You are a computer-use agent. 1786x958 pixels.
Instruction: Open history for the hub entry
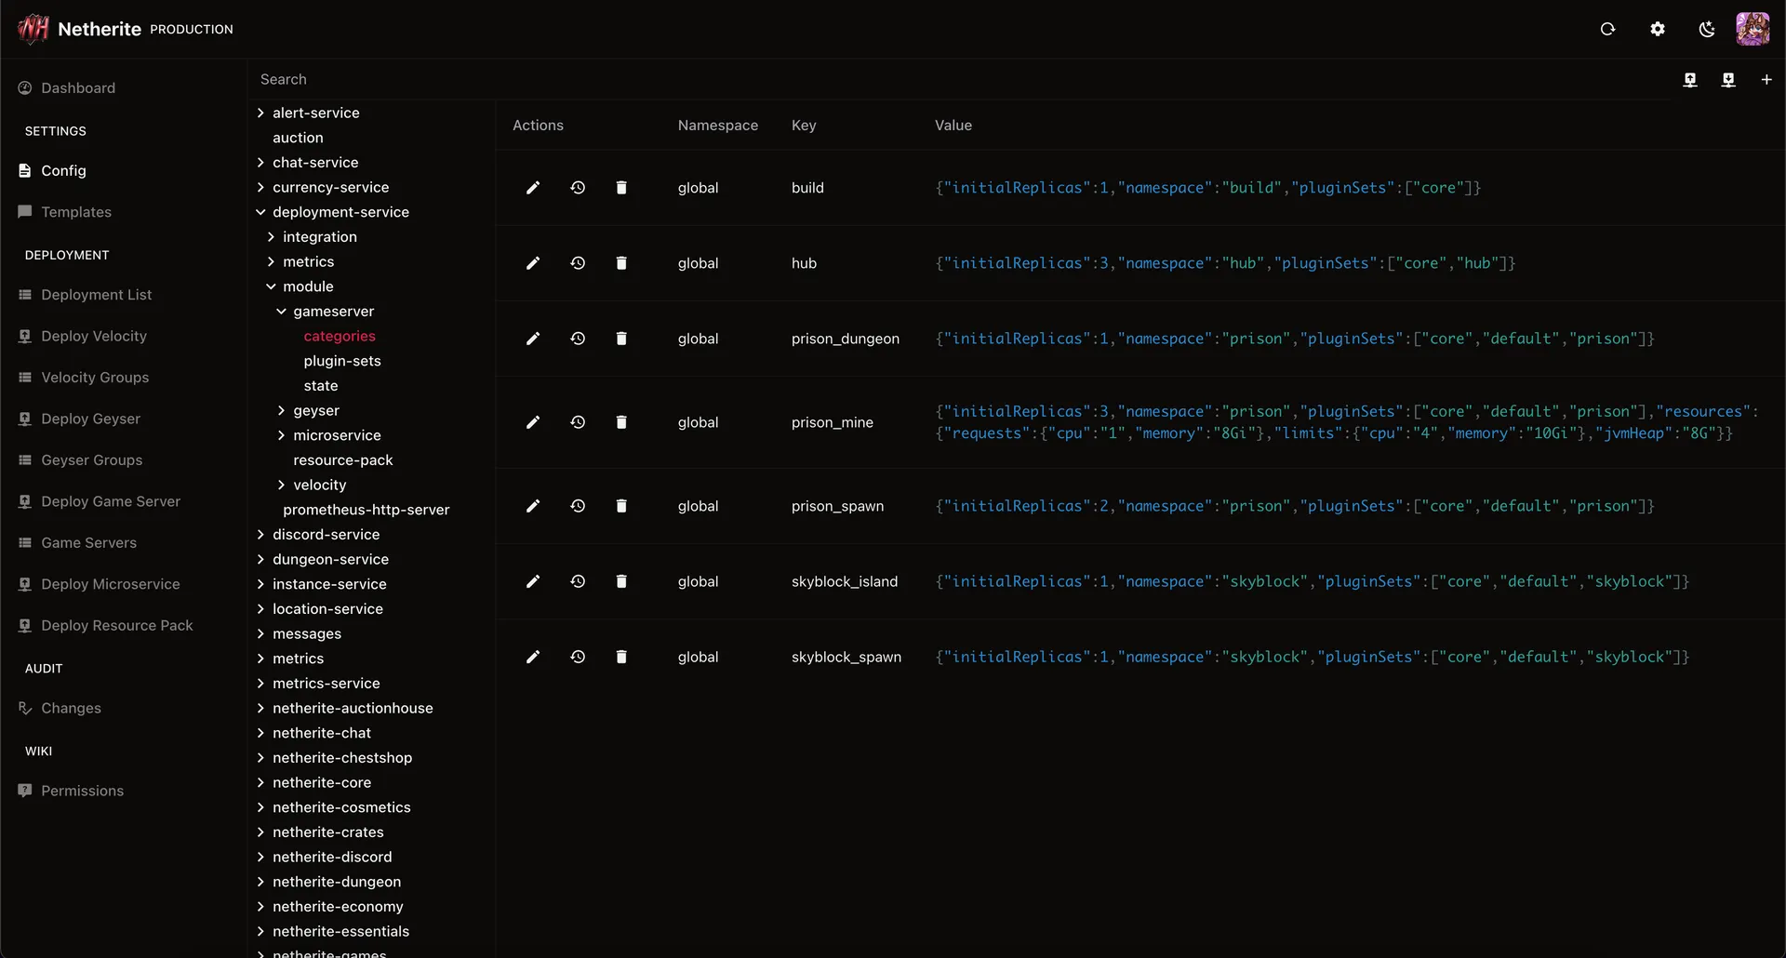[x=578, y=263]
